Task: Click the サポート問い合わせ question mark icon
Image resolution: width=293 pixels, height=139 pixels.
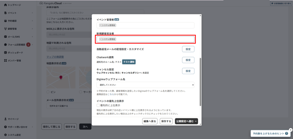Action: click(x=5, y=127)
